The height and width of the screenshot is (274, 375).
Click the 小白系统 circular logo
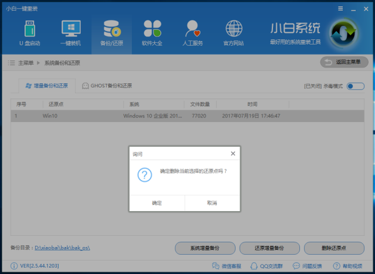pos(344,34)
